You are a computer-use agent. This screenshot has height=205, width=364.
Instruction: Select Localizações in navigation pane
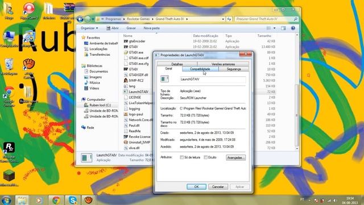pos(96,49)
